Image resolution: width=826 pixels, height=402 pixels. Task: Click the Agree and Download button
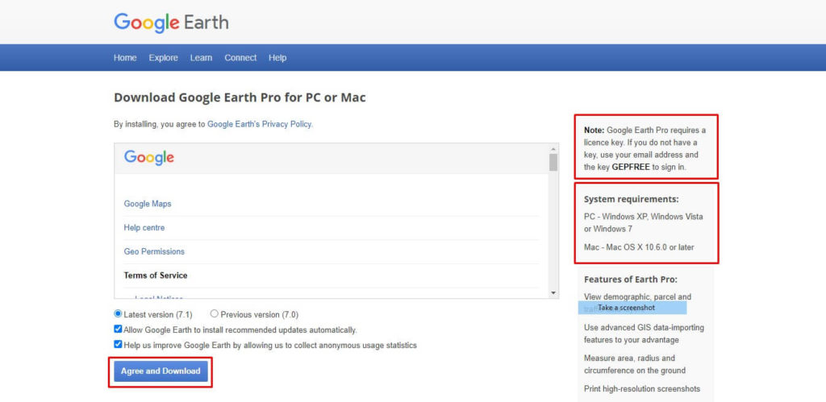click(x=161, y=371)
